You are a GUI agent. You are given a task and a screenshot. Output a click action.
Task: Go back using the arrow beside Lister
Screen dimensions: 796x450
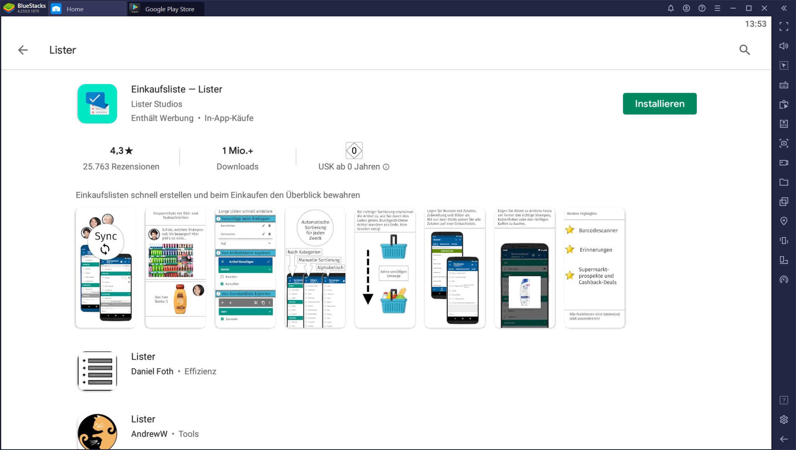click(23, 50)
